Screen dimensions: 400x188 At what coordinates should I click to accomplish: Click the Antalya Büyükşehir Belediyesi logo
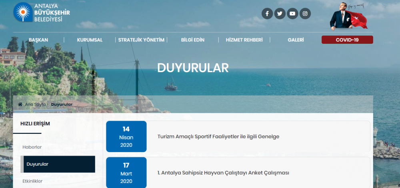pos(42,12)
